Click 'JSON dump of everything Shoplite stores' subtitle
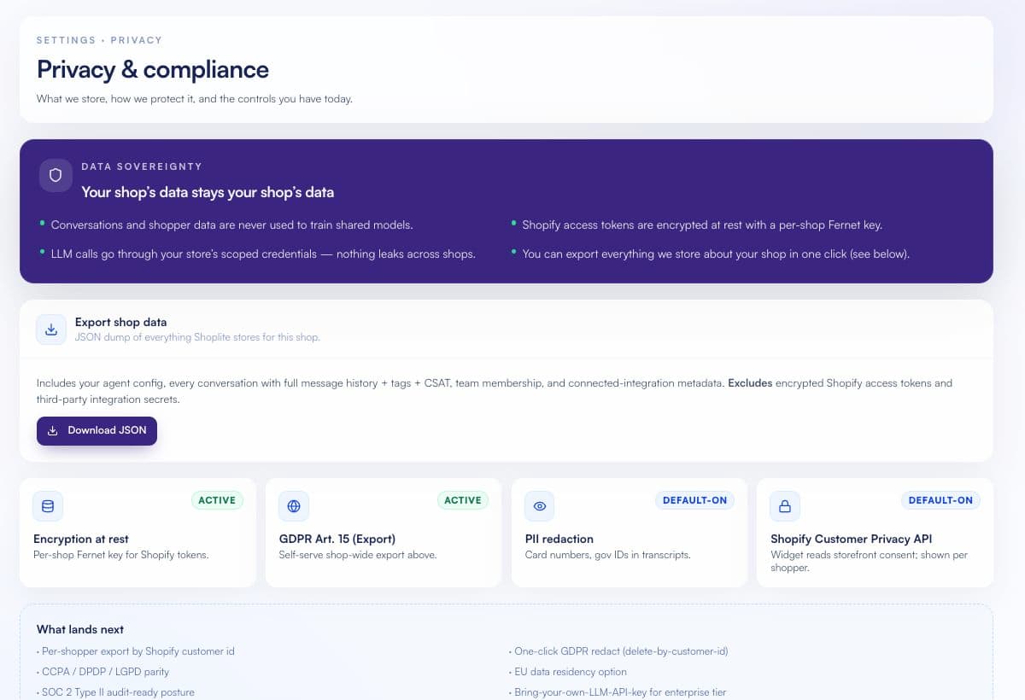 (197, 337)
